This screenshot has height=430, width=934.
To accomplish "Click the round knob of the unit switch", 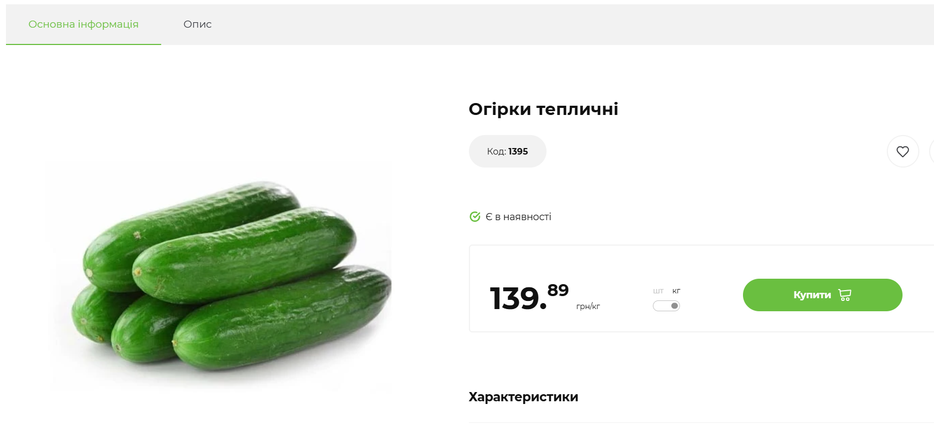I will click(675, 305).
